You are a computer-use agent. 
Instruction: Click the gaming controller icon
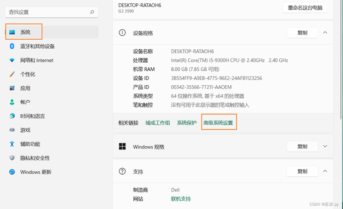(12, 130)
